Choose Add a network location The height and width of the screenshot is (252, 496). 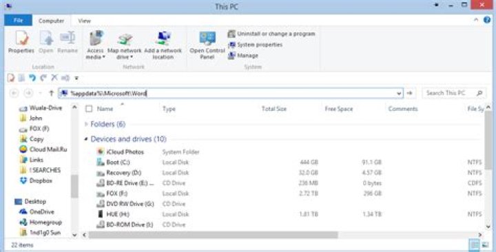(x=163, y=45)
